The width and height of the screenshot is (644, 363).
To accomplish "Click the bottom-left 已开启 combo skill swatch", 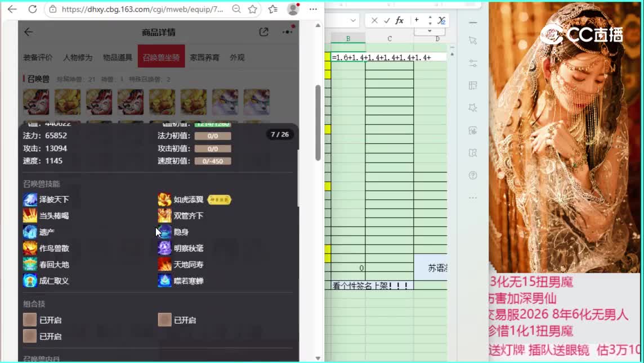I will [x=30, y=337].
